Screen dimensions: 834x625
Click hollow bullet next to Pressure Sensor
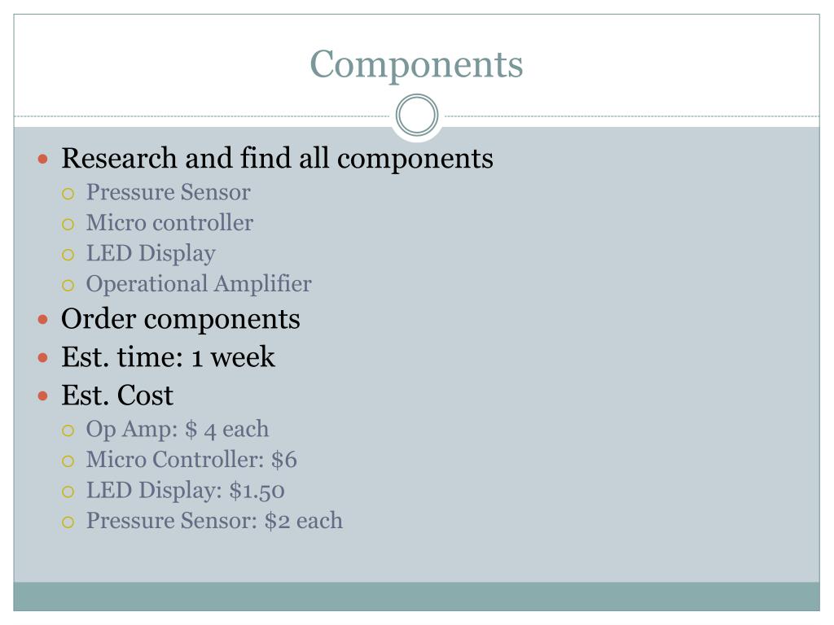(x=68, y=194)
